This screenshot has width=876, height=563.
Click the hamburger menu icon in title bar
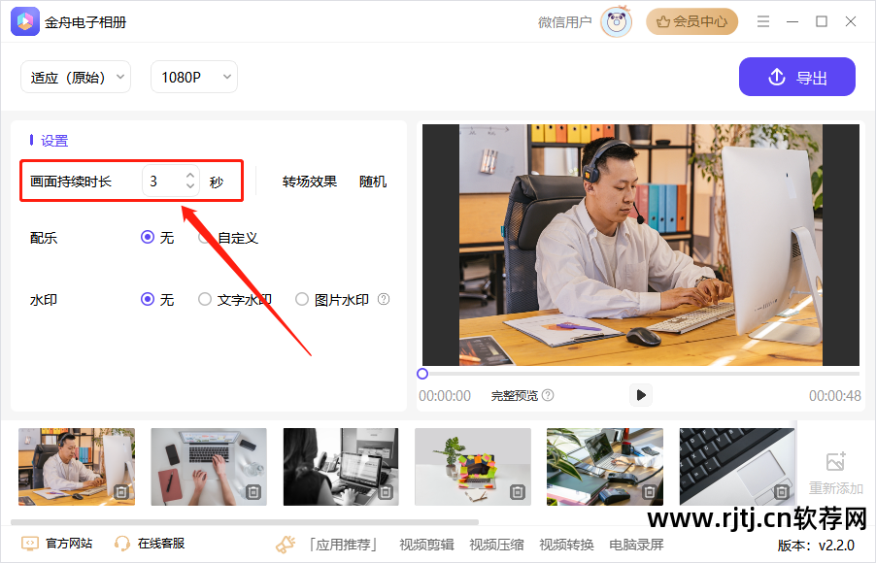pos(765,21)
